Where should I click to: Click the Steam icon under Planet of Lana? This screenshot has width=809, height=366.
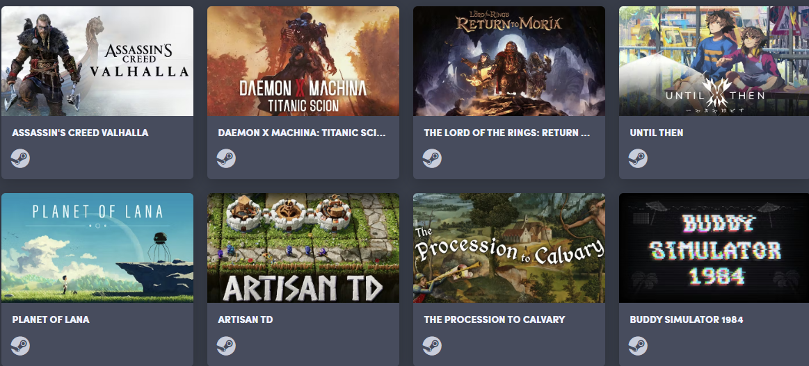click(21, 345)
